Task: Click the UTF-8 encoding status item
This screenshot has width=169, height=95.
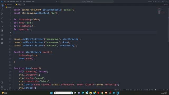Action: [x=127, y=90]
